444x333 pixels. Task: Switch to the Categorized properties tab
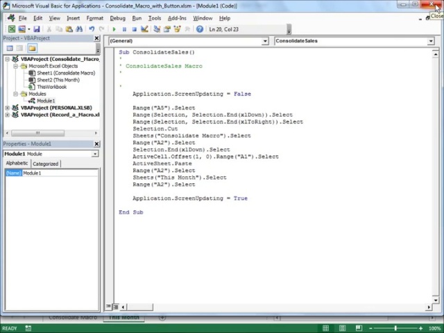click(x=46, y=164)
